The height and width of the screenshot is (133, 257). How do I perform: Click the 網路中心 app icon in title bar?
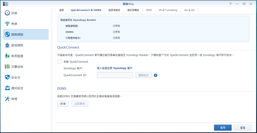pyautogui.click(x=6, y=4)
